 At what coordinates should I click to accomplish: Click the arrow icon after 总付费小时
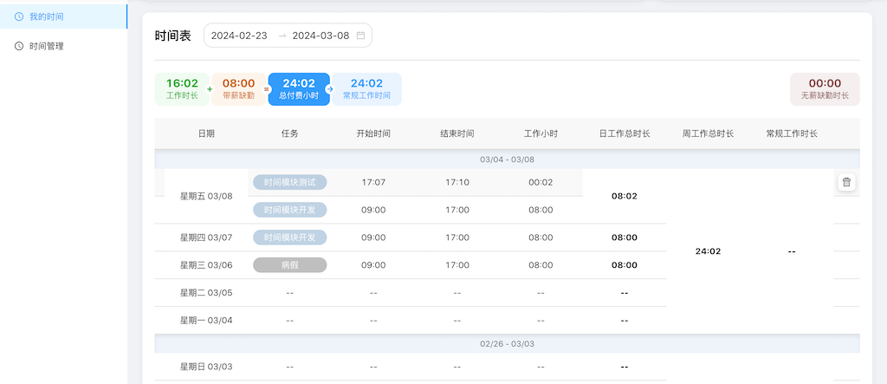click(x=329, y=89)
